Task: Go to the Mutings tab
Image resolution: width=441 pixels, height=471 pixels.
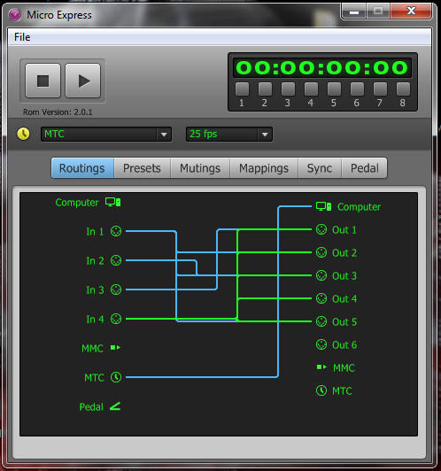Action: pos(200,168)
